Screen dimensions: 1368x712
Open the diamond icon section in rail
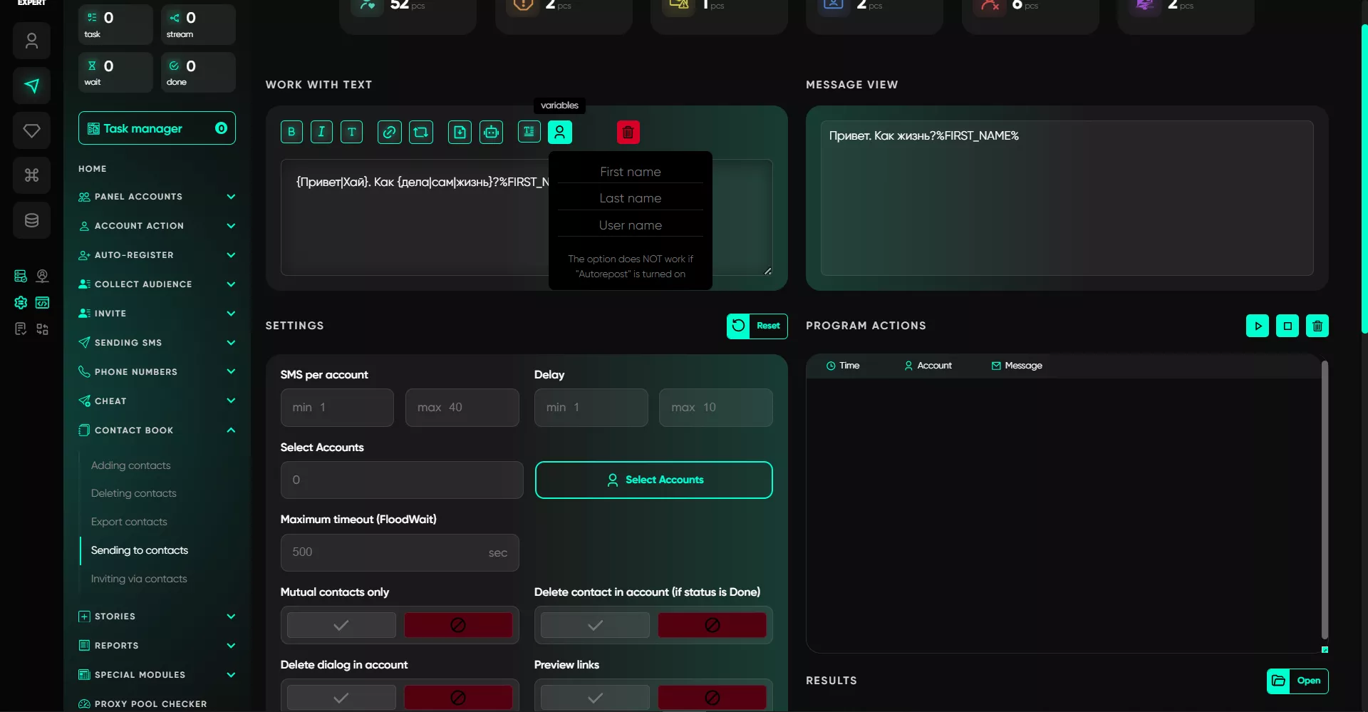click(31, 131)
